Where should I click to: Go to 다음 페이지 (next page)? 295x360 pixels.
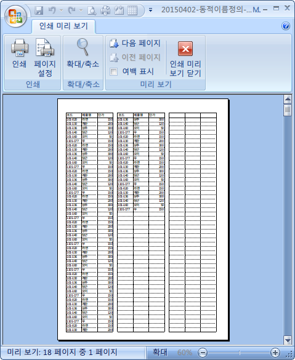click(135, 43)
